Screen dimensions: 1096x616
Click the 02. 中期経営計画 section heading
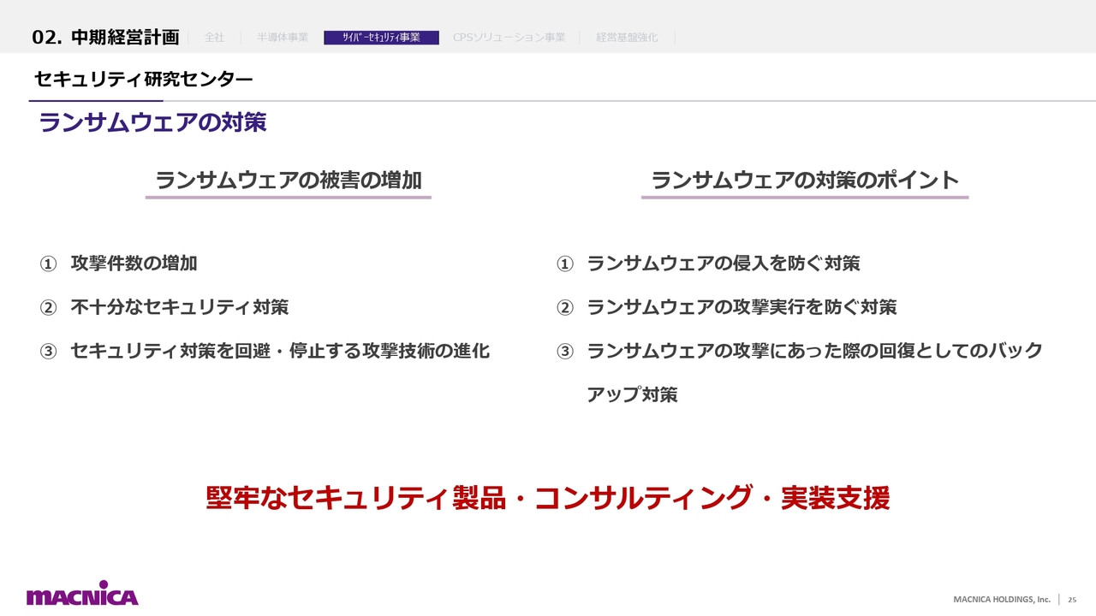(105, 38)
